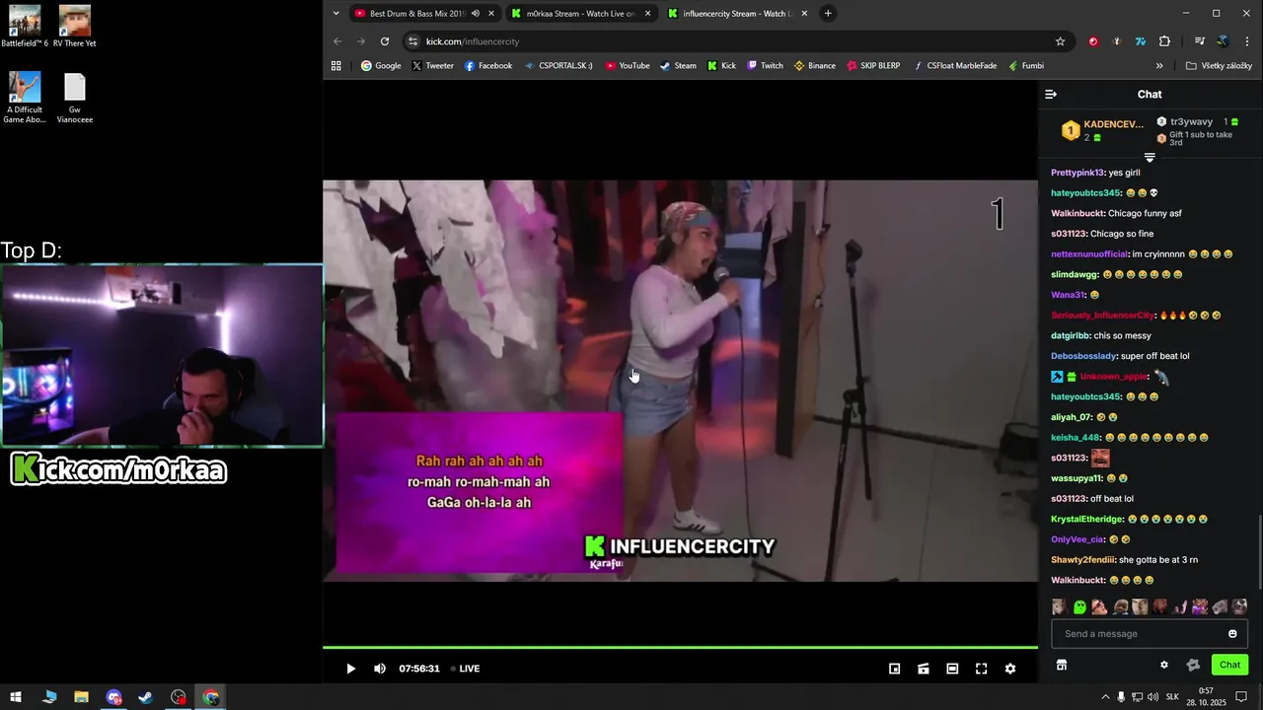
Task: Jump to the LIVE stream position
Action: click(x=466, y=669)
